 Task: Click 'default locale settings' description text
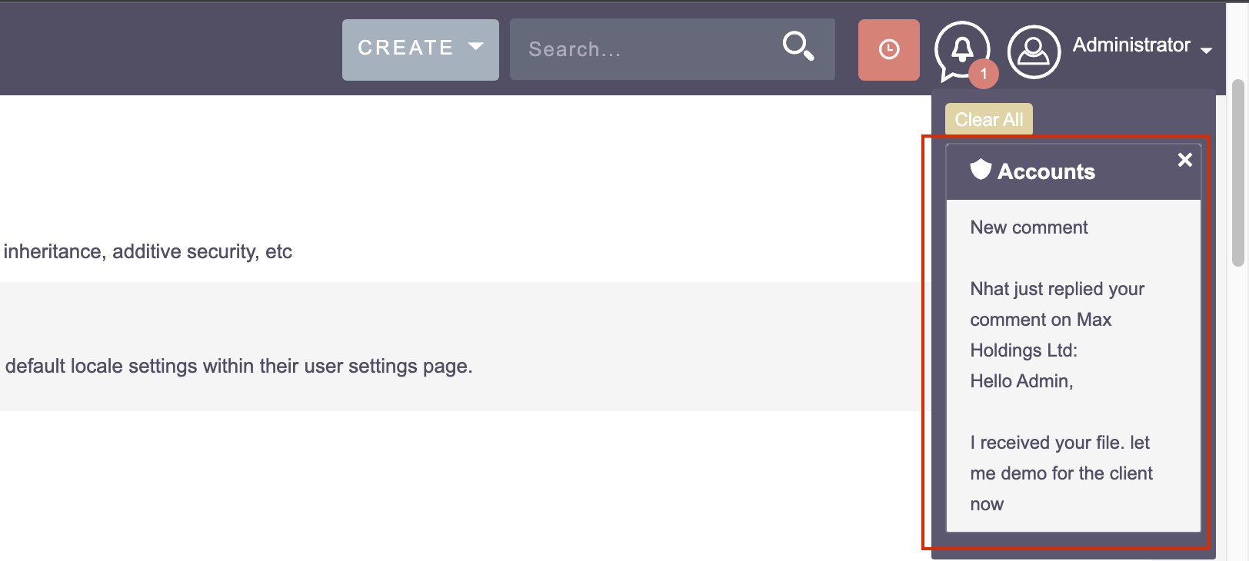tap(238, 366)
